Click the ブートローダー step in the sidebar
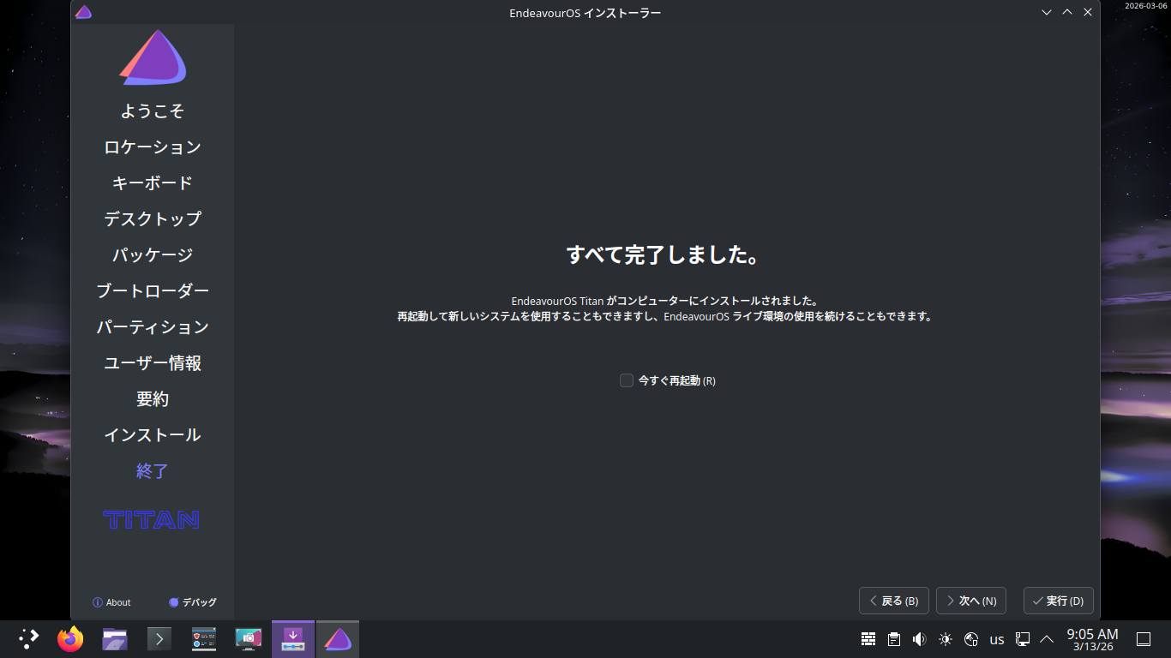This screenshot has height=658, width=1171. coord(153,291)
